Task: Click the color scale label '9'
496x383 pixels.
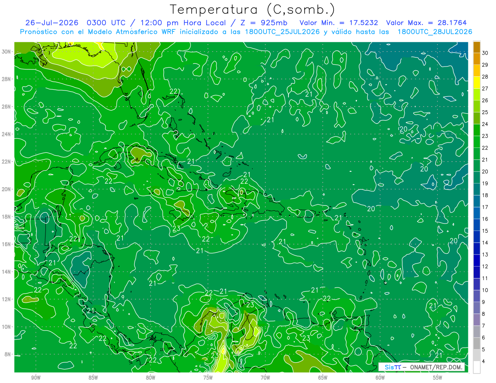Action: (x=484, y=302)
